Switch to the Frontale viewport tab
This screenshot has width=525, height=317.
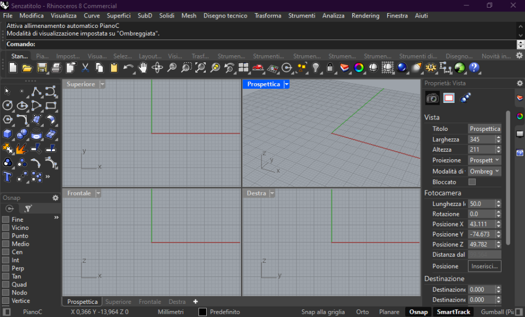(x=150, y=302)
